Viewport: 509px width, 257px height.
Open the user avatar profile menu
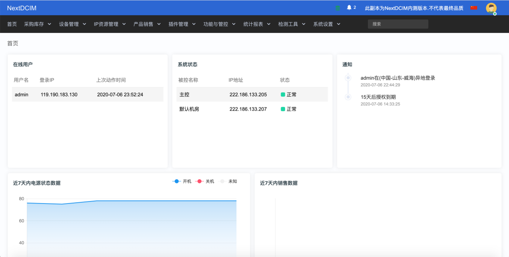[x=491, y=8]
